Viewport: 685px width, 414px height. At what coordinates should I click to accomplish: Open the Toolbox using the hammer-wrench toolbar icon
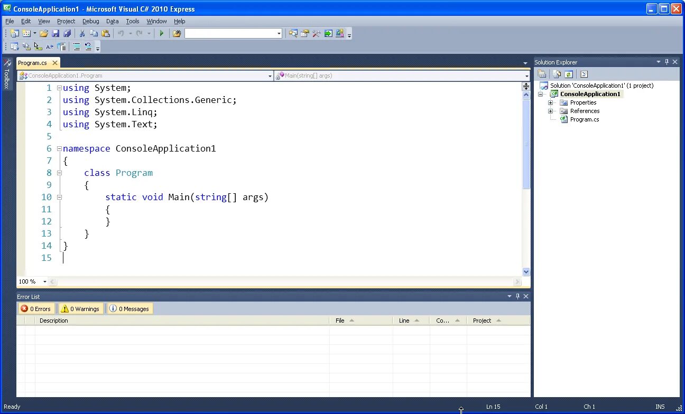coord(317,33)
